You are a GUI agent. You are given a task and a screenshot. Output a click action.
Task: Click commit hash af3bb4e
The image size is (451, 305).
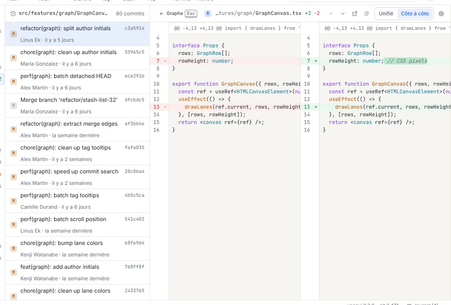pyautogui.click(x=134, y=124)
